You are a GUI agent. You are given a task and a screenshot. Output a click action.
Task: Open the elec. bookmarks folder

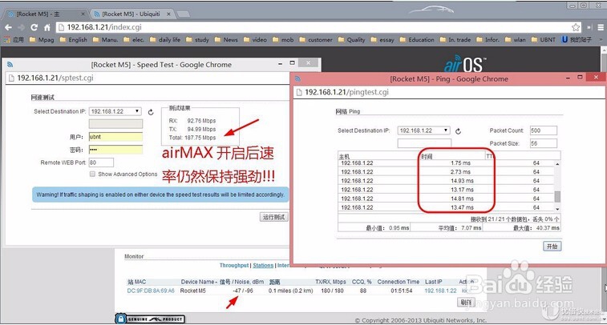coord(134,39)
